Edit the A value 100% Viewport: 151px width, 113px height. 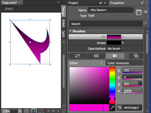(132, 91)
